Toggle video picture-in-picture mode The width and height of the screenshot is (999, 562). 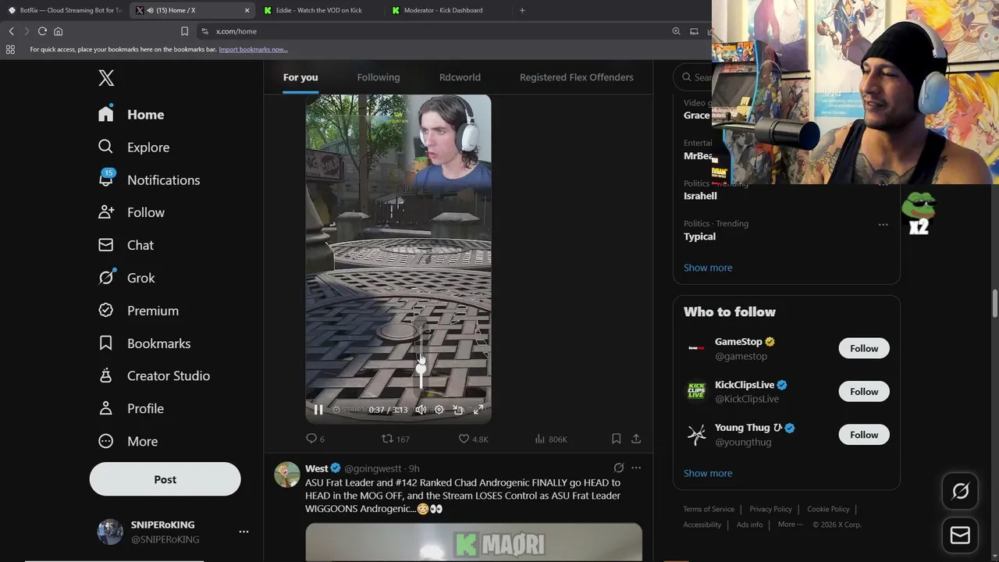click(x=458, y=410)
